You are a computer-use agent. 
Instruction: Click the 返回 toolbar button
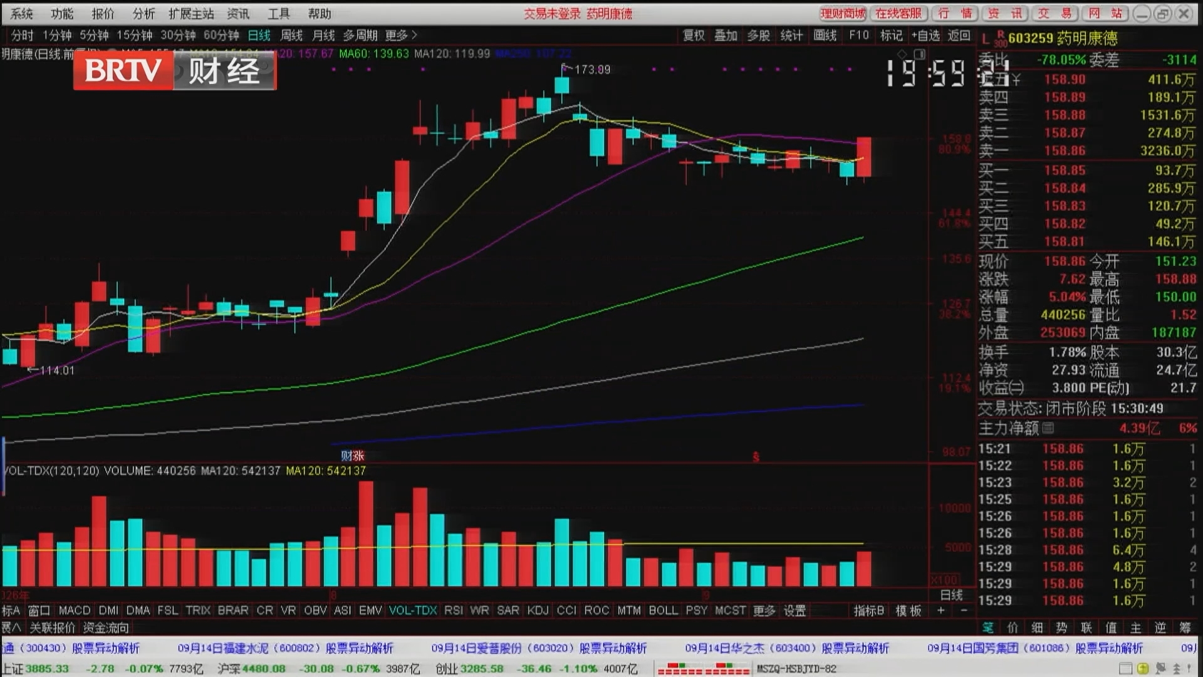(x=959, y=35)
